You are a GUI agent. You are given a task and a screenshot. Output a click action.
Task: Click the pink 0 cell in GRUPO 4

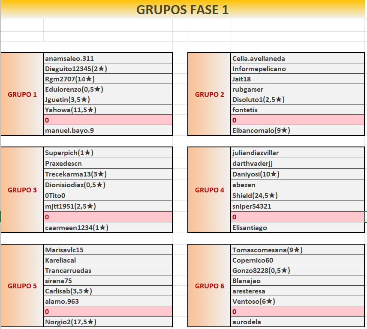pos(298,217)
